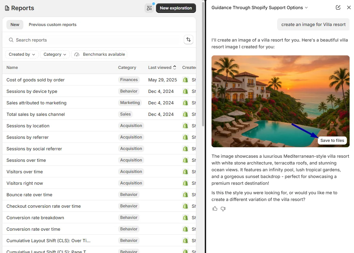Open Sessions by device type report
Viewport: 354px width, 253px height.
(x=32, y=91)
